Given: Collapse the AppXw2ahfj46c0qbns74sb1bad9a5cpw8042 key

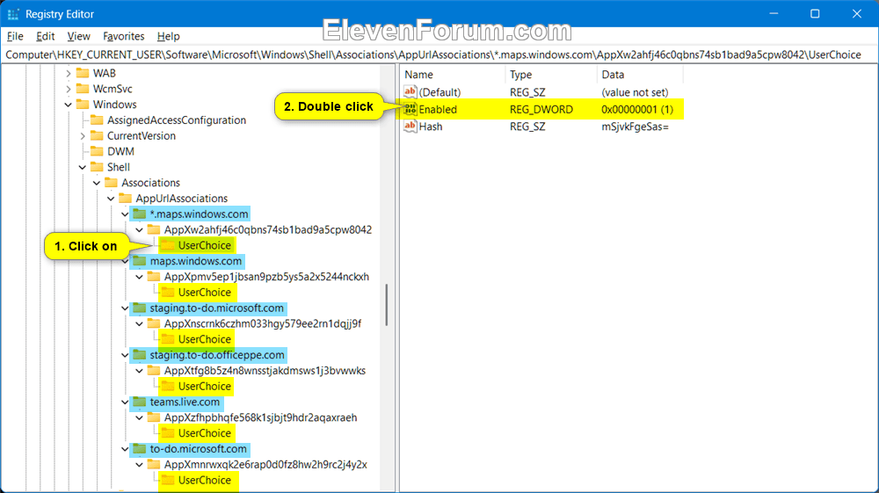Looking at the screenshot, I should [139, 230].
